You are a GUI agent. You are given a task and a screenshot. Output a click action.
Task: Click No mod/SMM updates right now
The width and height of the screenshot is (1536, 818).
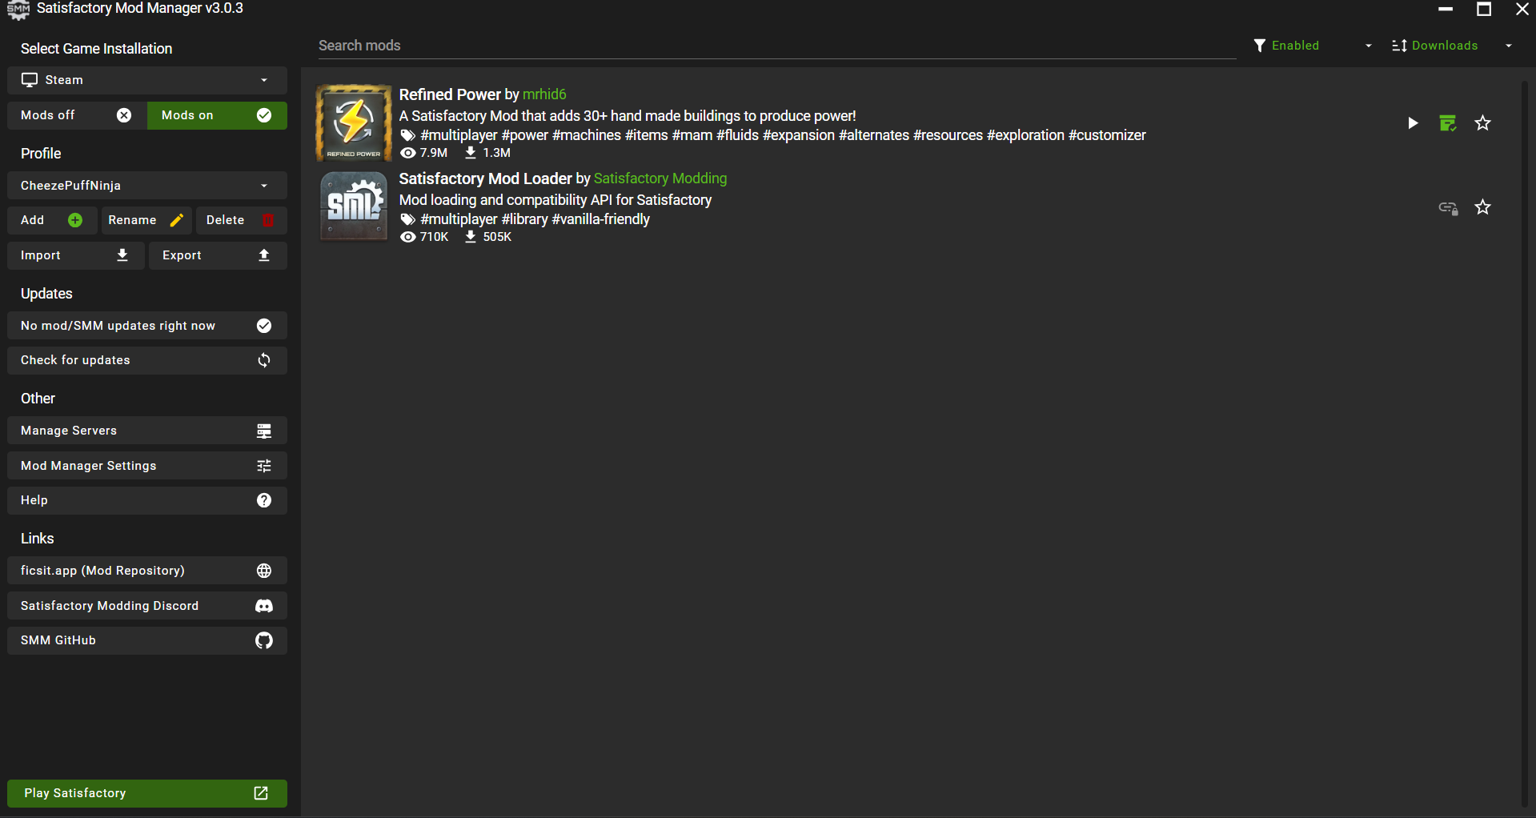(x=147, y=326)
